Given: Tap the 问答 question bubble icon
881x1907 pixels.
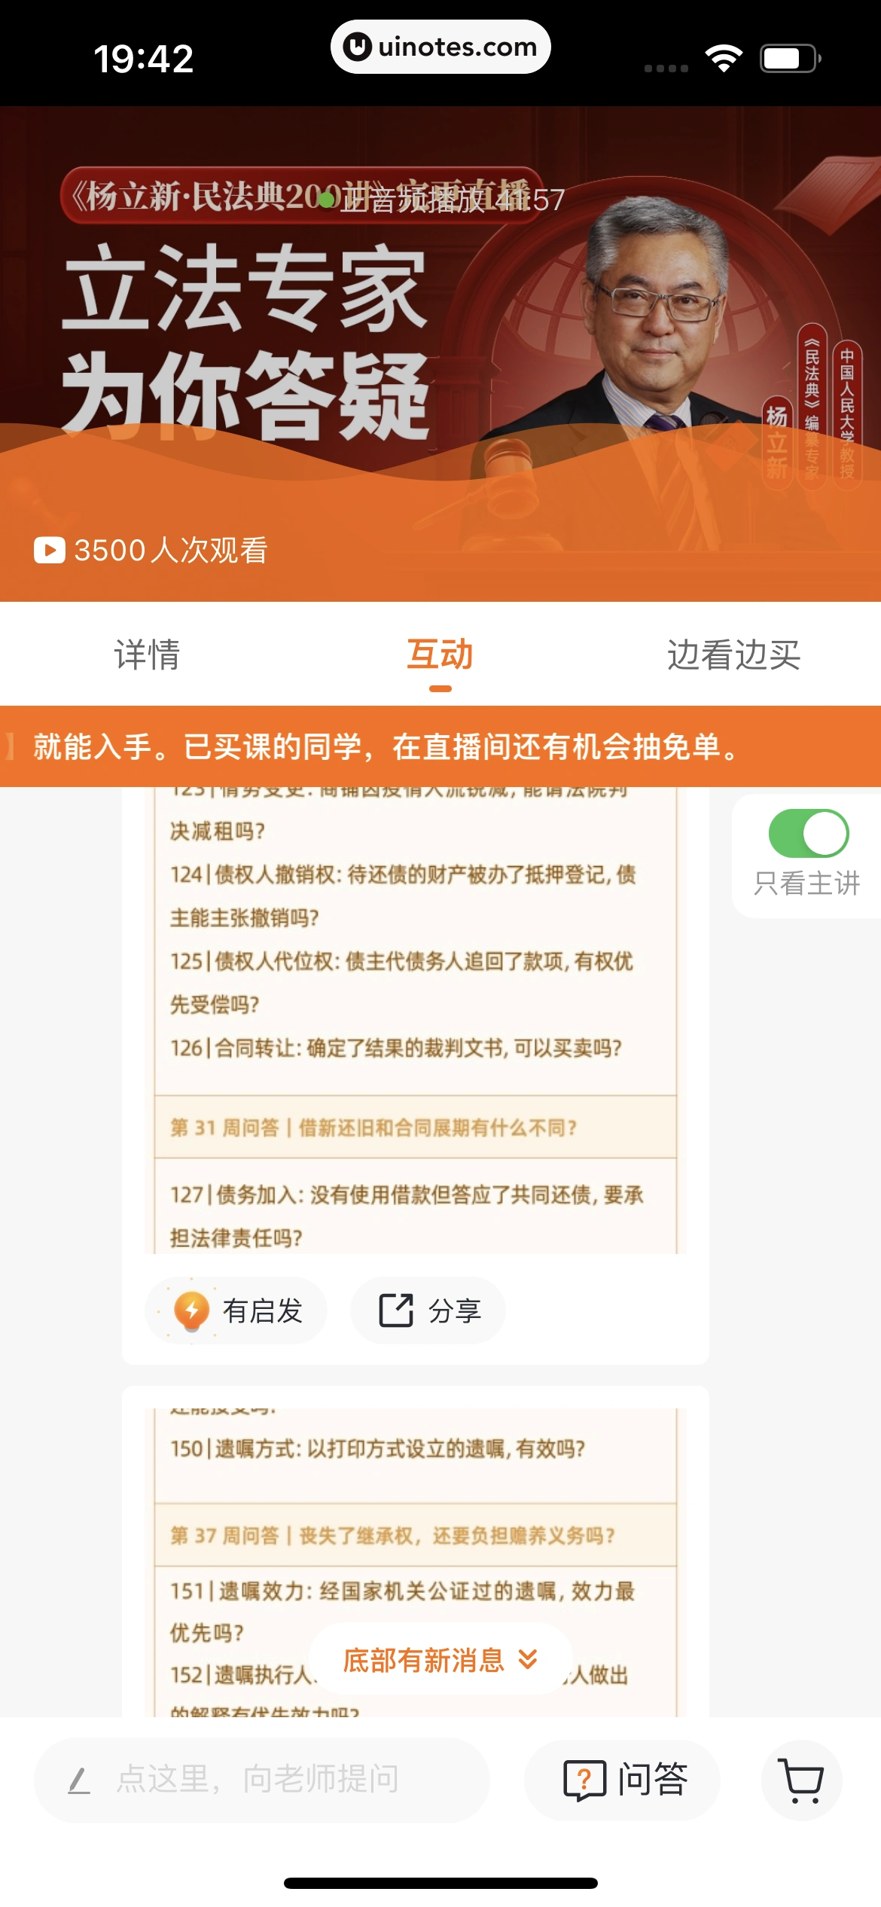Looking at the screenshot, I should point(584,1780).
